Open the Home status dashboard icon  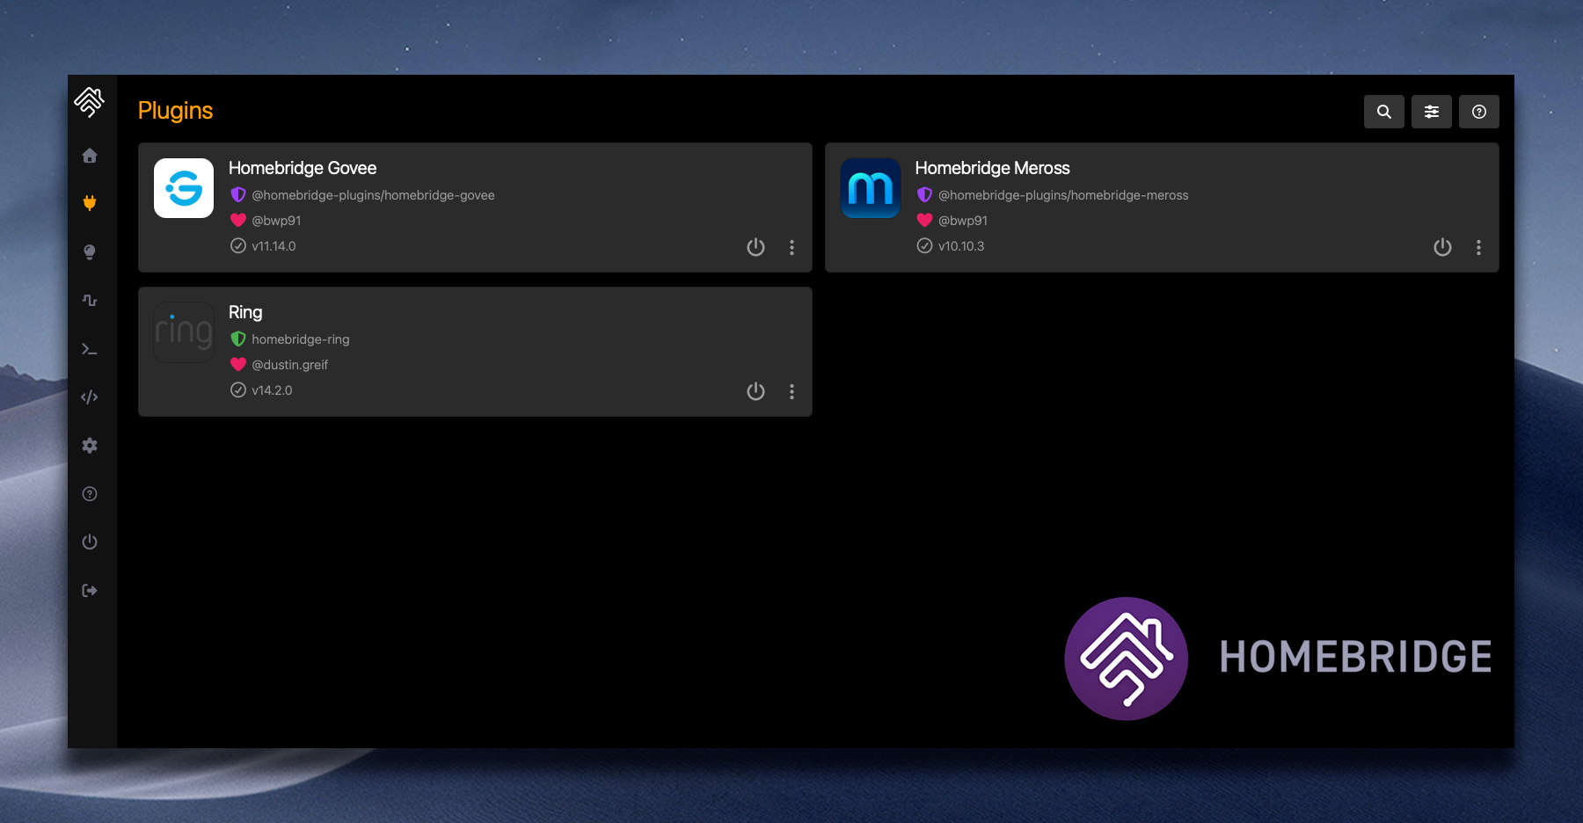pyautogui.click(x=90, y=156)
